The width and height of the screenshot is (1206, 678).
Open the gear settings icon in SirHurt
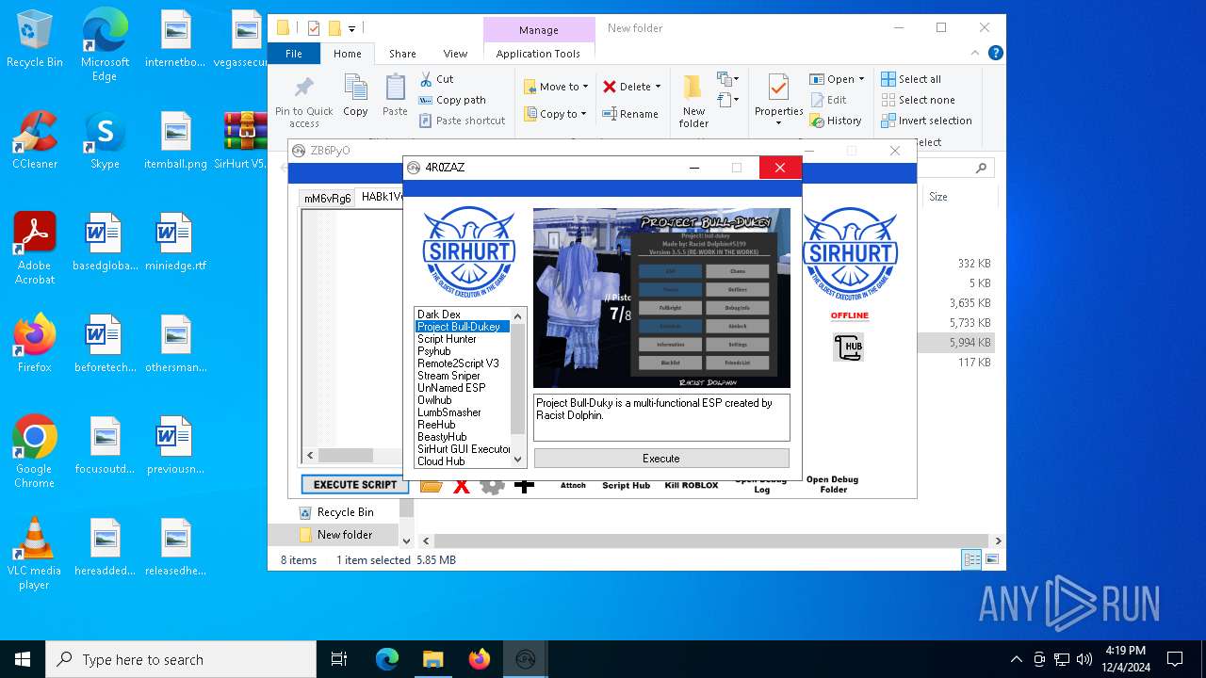pos(492,486)
